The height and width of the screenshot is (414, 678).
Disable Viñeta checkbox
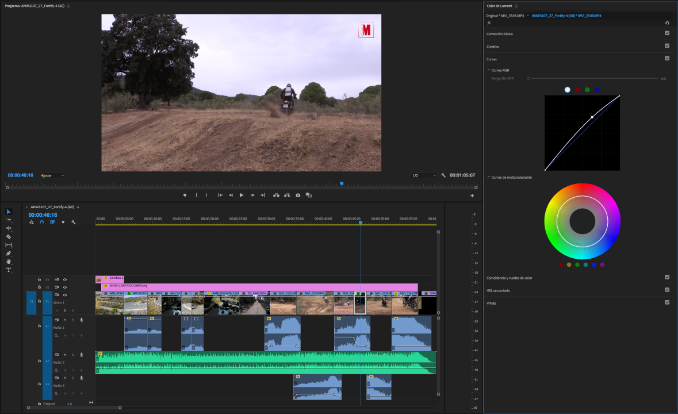click(667, 302)
